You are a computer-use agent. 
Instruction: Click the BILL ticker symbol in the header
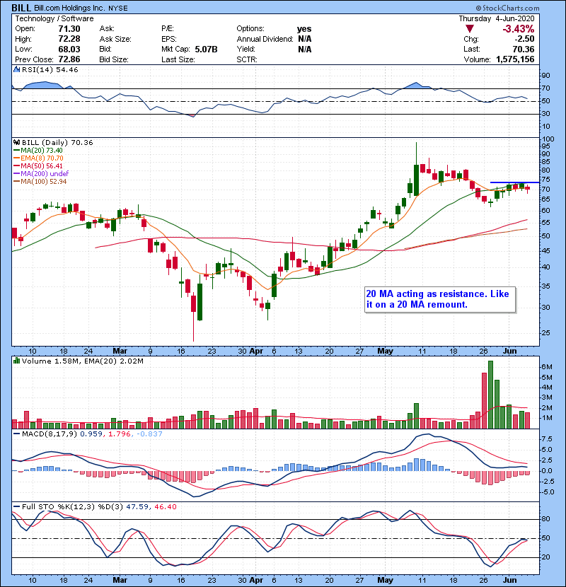tap(21, 8)
